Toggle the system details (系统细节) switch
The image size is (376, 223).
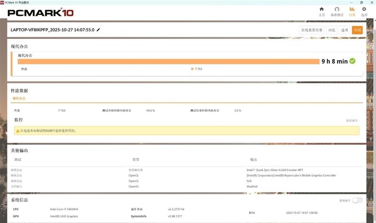point(357,200)
